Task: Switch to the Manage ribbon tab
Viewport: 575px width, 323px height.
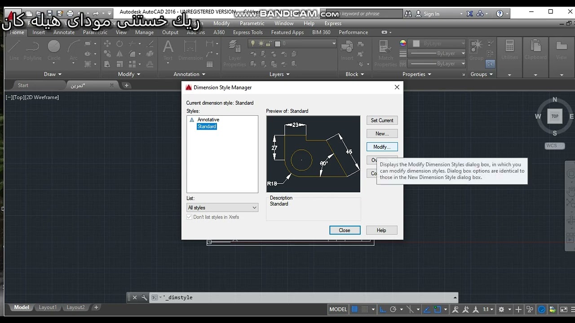Action: click(x=144, y=32)
